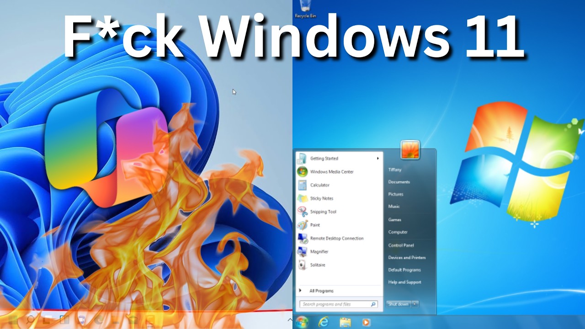Open Documents from the Start menu

pyautogui.click(x=399, y=182)
